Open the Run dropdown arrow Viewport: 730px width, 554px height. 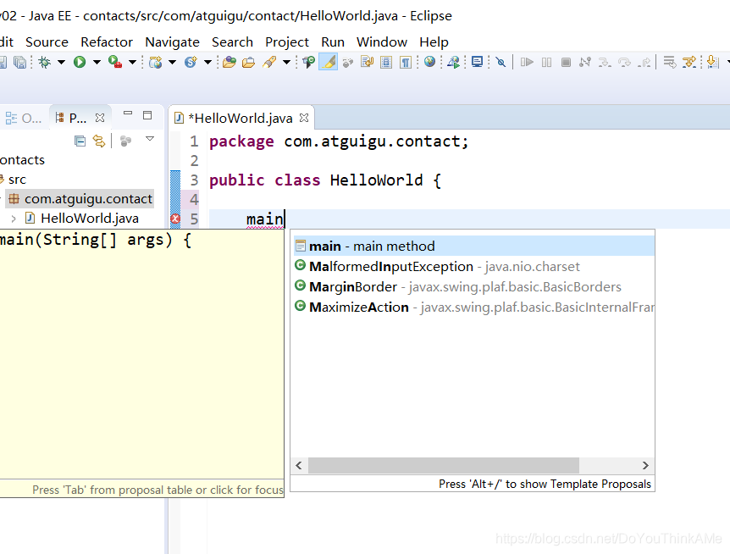tap(97, 62)
